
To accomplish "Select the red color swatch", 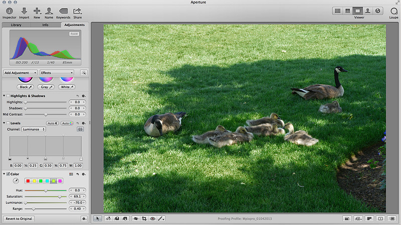I will click(28, 181).
